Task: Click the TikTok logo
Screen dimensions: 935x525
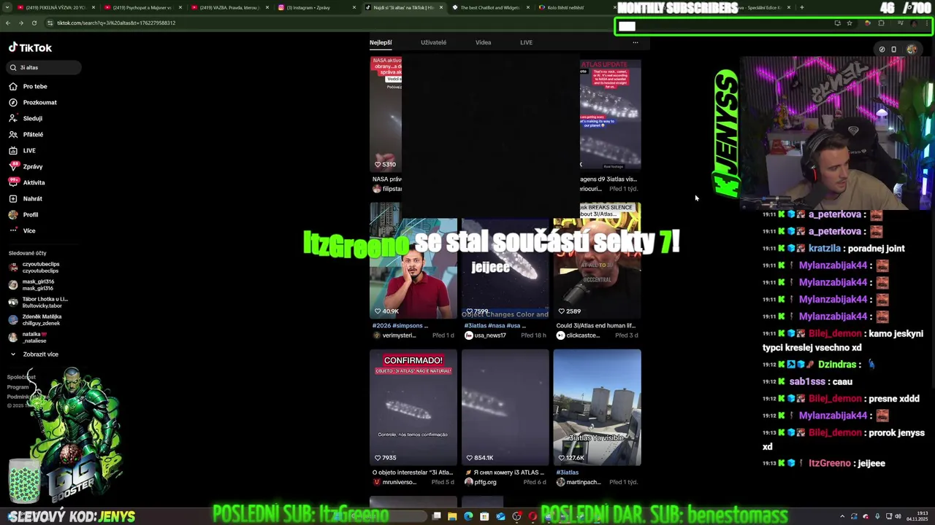Action: click(30, 47)
